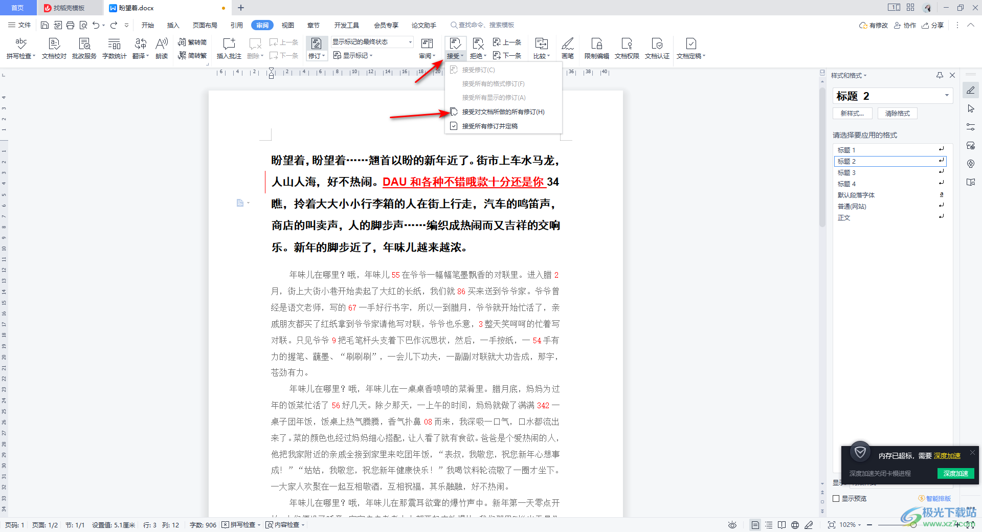Click the 协作 collaborate button
982x532 pixels.
(905, 25)
